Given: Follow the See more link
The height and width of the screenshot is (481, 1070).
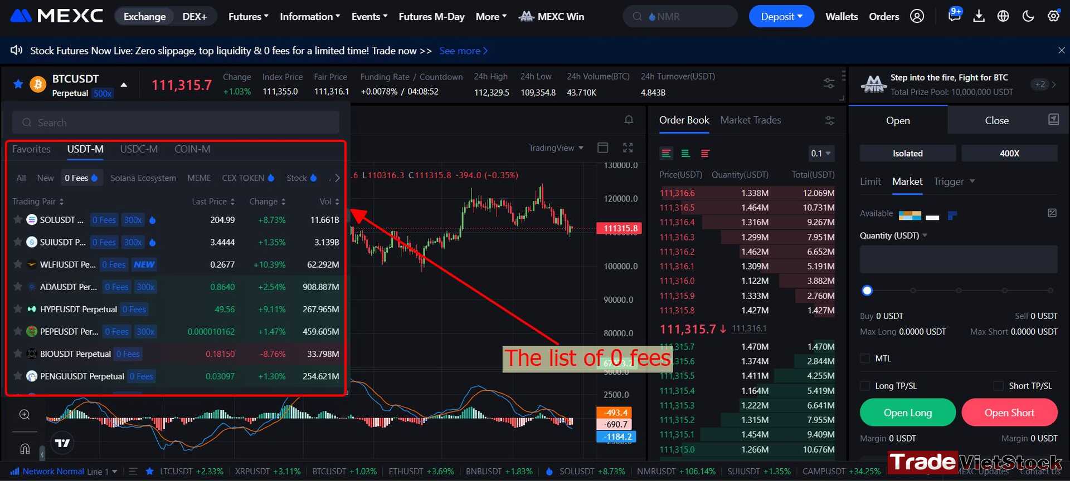Looking at the screenshot, I should pyautogui.click(x=463, y=51).
